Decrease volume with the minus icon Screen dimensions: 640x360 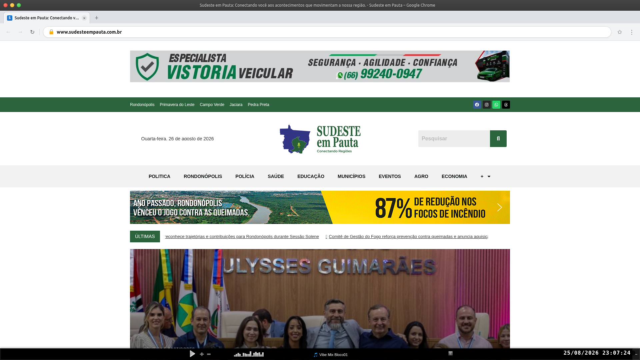pos(209,354)
